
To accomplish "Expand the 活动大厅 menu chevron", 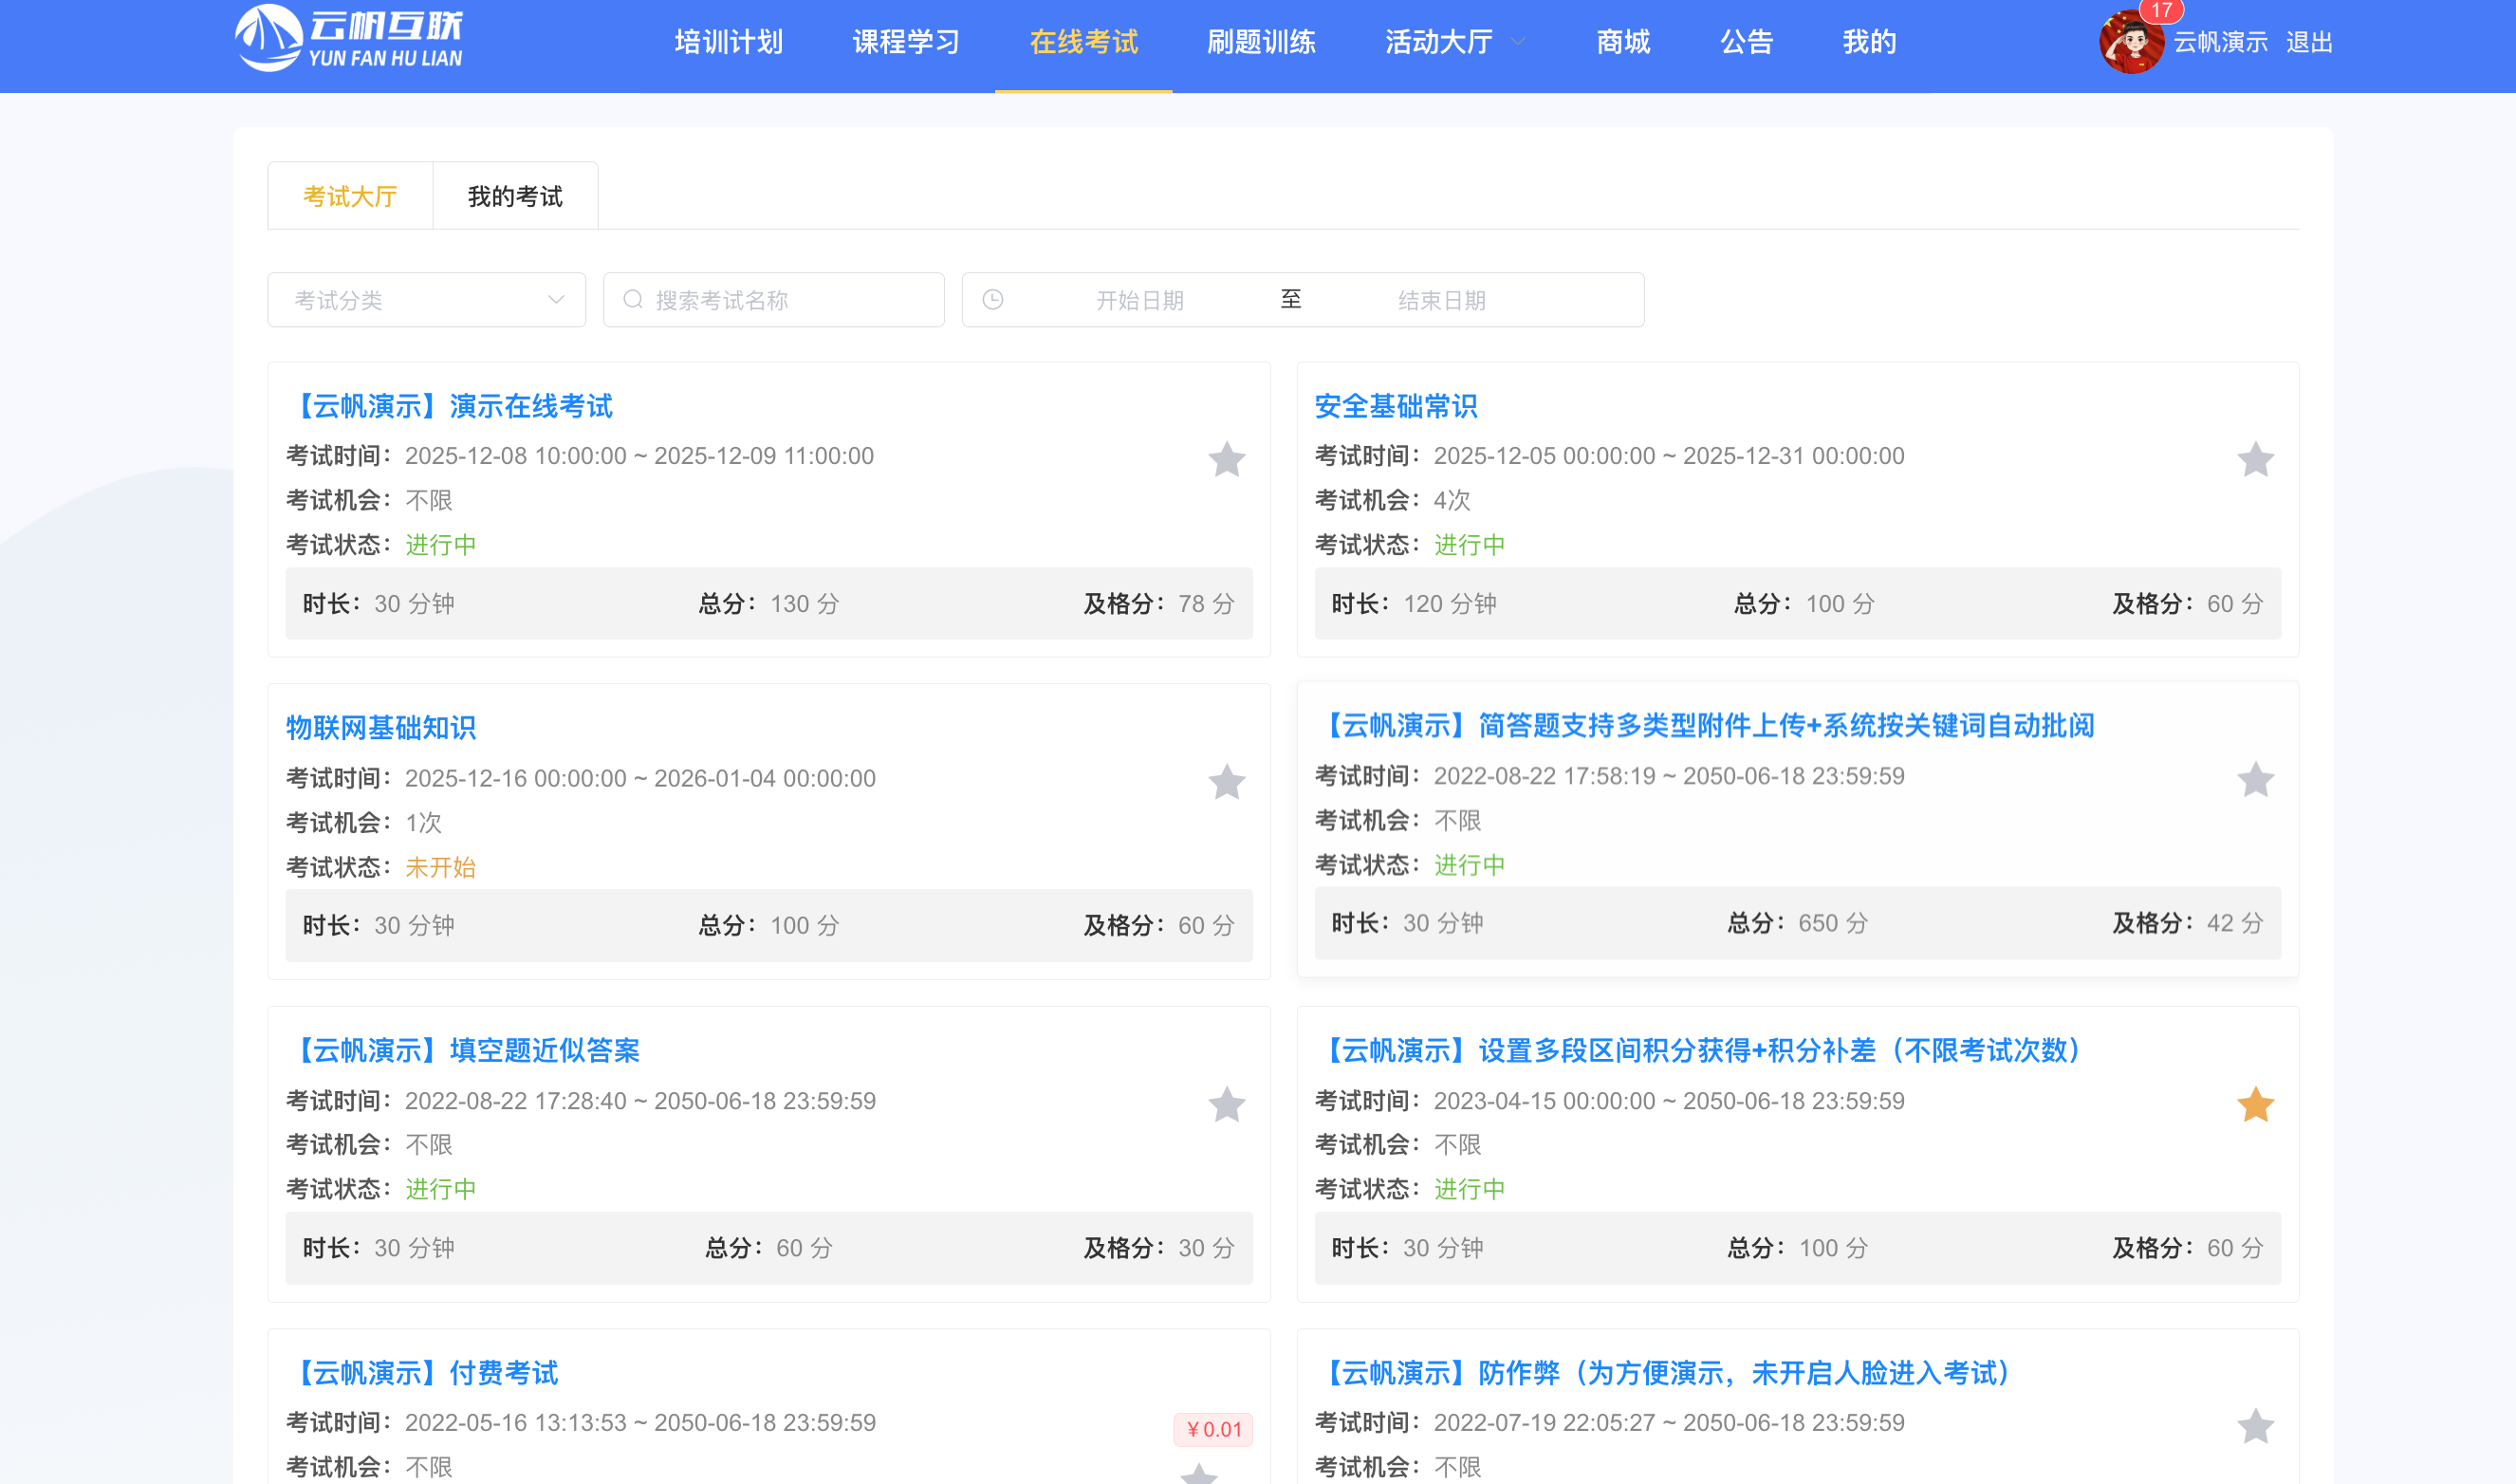I will pos(1517,42).
